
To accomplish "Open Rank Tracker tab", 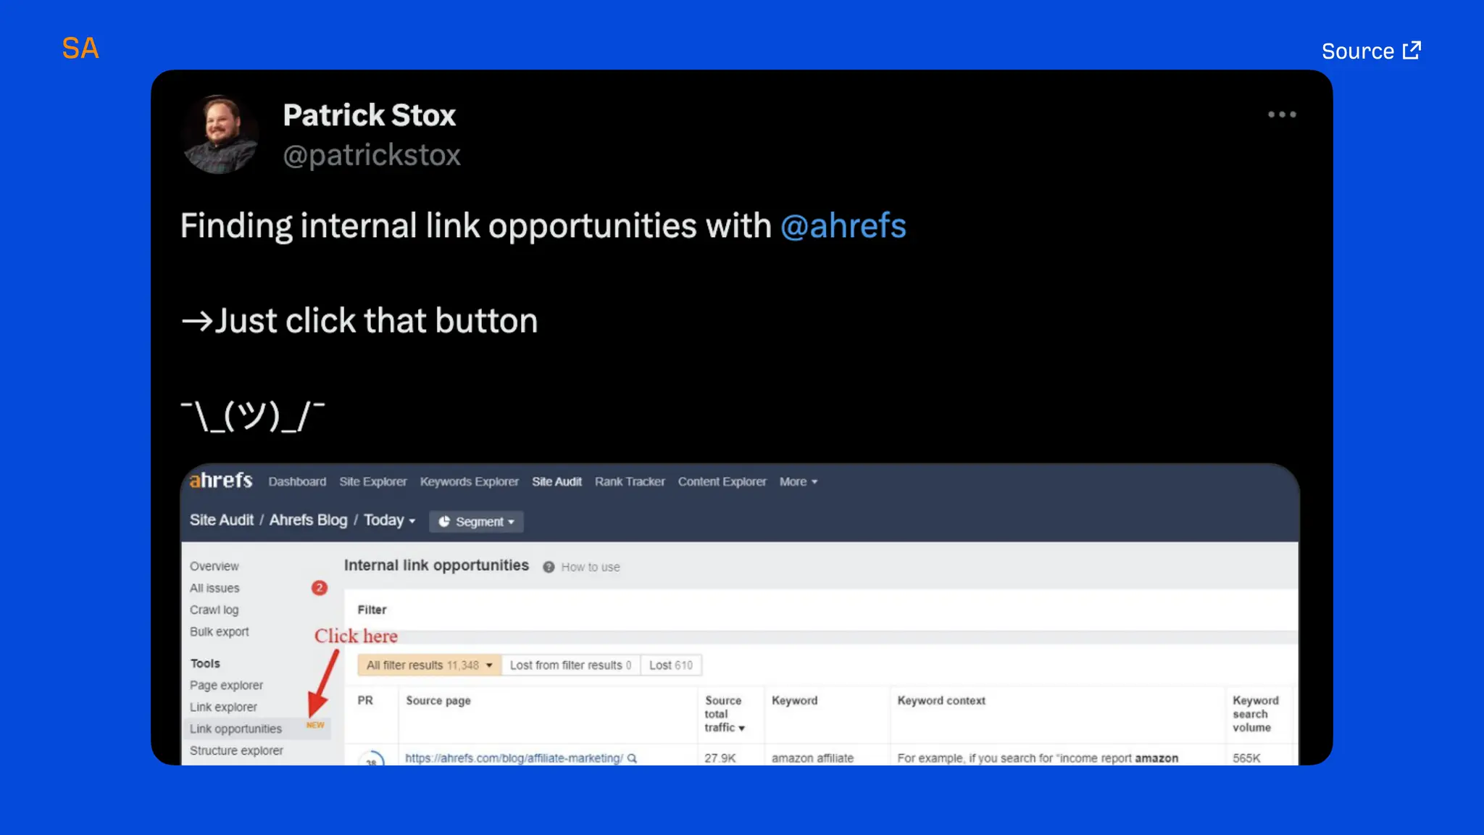I will point(630,481).
